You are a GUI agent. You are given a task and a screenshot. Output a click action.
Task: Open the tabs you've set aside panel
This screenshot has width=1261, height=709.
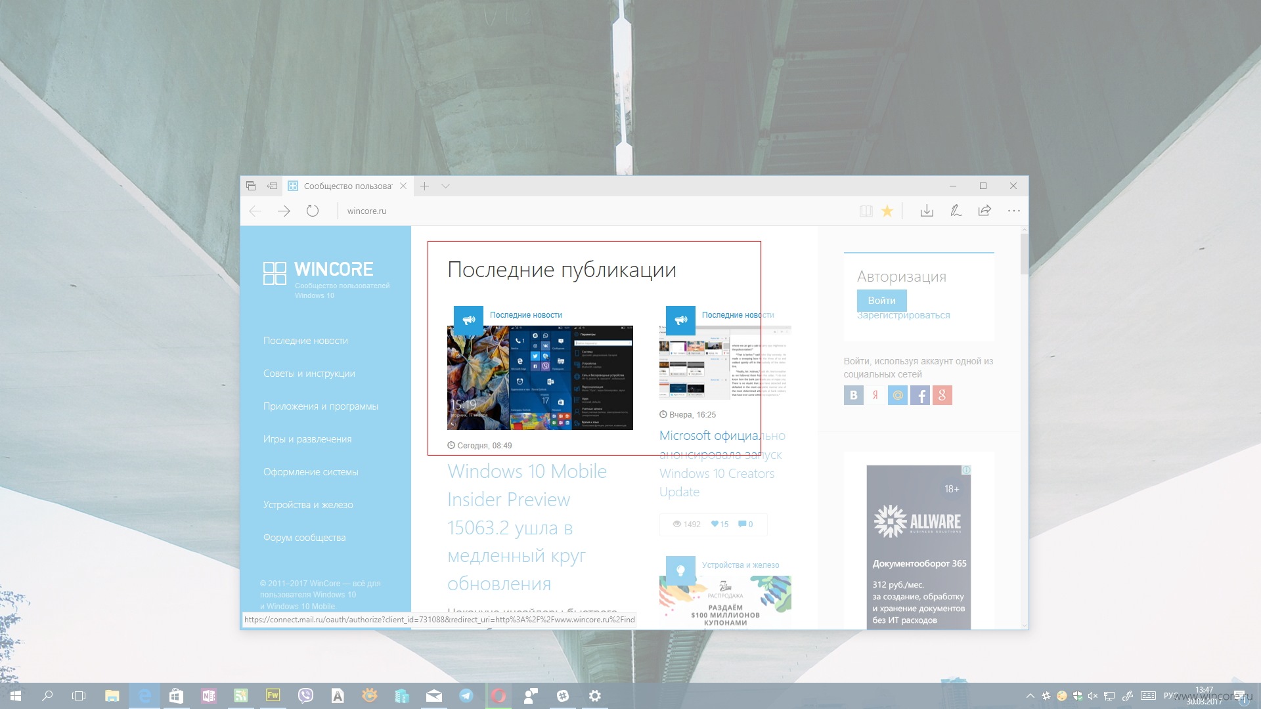coord(250,186)
